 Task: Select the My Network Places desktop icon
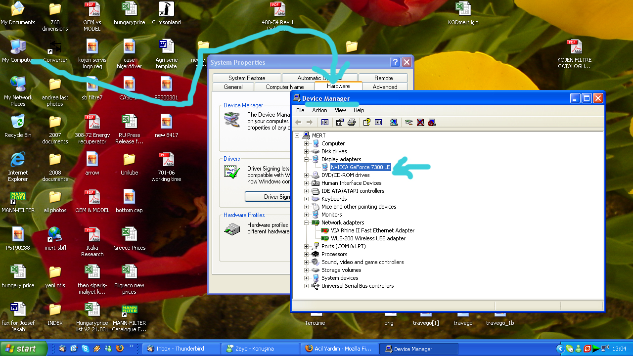(18, 91)
